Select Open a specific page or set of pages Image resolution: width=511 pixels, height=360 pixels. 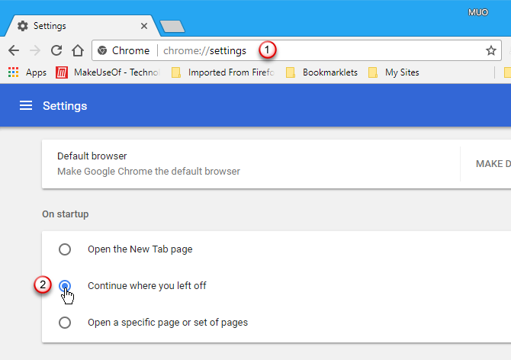(65, 323)
